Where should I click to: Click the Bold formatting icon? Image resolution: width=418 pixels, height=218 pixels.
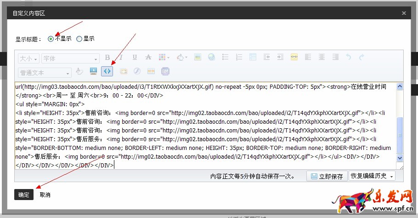(x=107, y=57)
